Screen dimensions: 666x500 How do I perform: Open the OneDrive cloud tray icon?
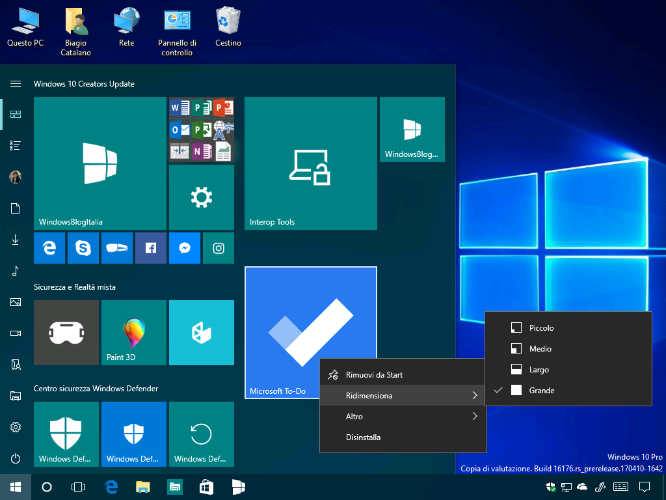point(582,487)
